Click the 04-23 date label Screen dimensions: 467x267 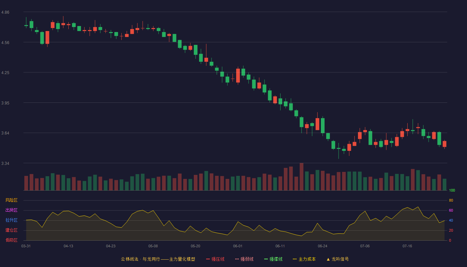click(x=111, y=246)
